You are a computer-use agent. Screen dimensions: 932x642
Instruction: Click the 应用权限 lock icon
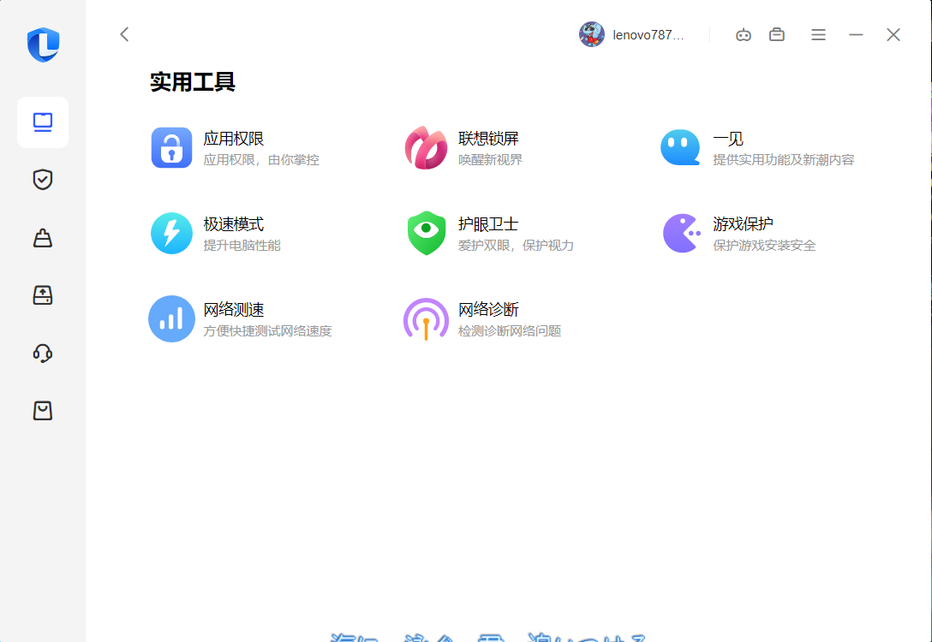point(172,148)
